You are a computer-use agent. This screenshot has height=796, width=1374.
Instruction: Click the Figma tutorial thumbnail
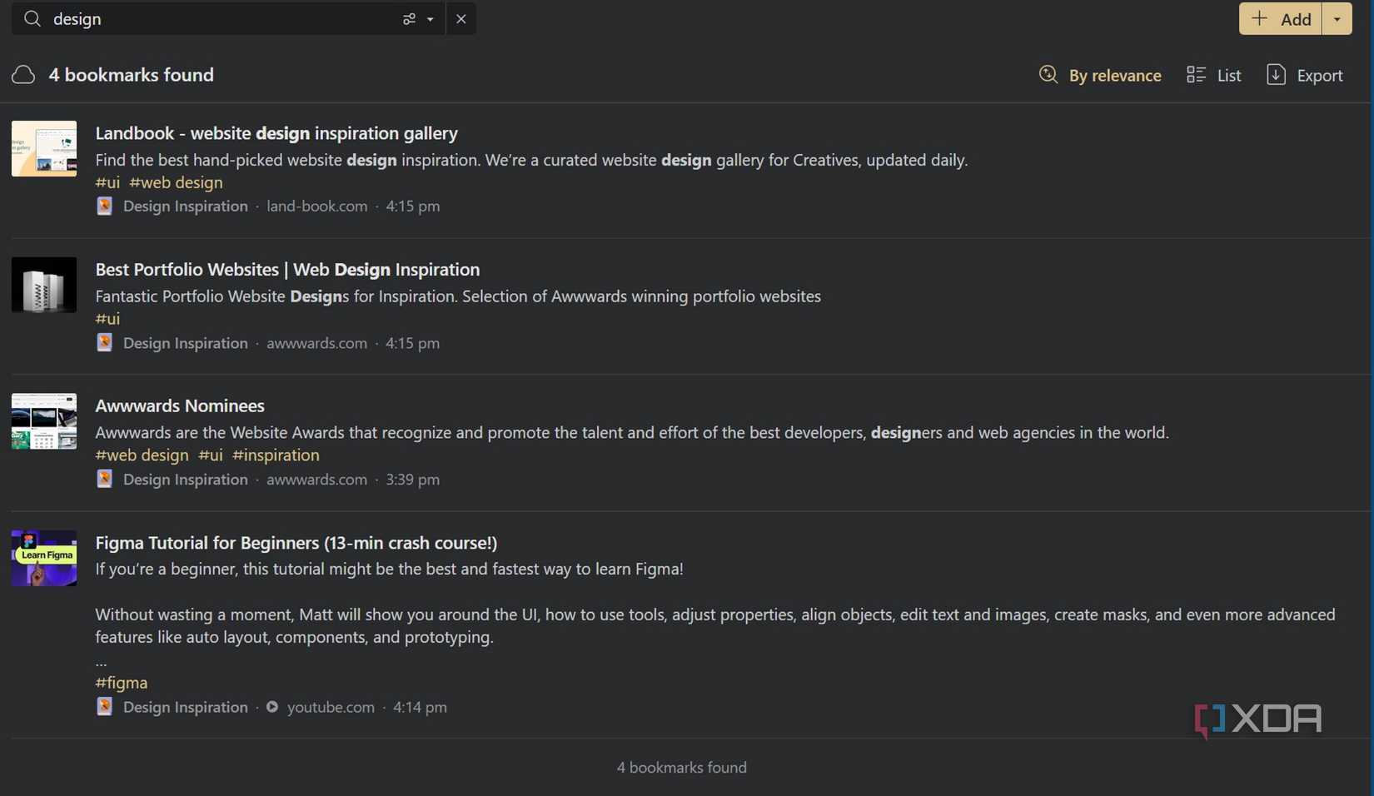pos(44,558)
